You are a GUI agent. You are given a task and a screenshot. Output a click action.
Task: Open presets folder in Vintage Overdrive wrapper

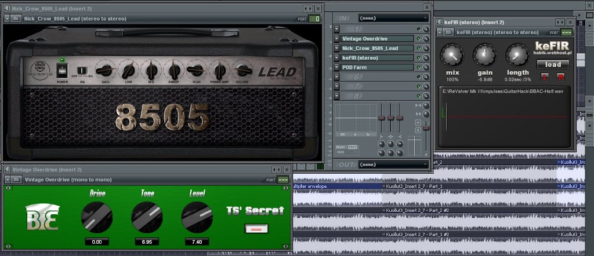pos(16,180)
